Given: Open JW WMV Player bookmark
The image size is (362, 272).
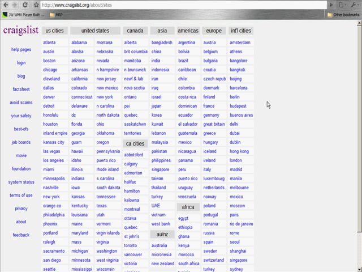Looking at the screenshot, I should pos(23,15).
